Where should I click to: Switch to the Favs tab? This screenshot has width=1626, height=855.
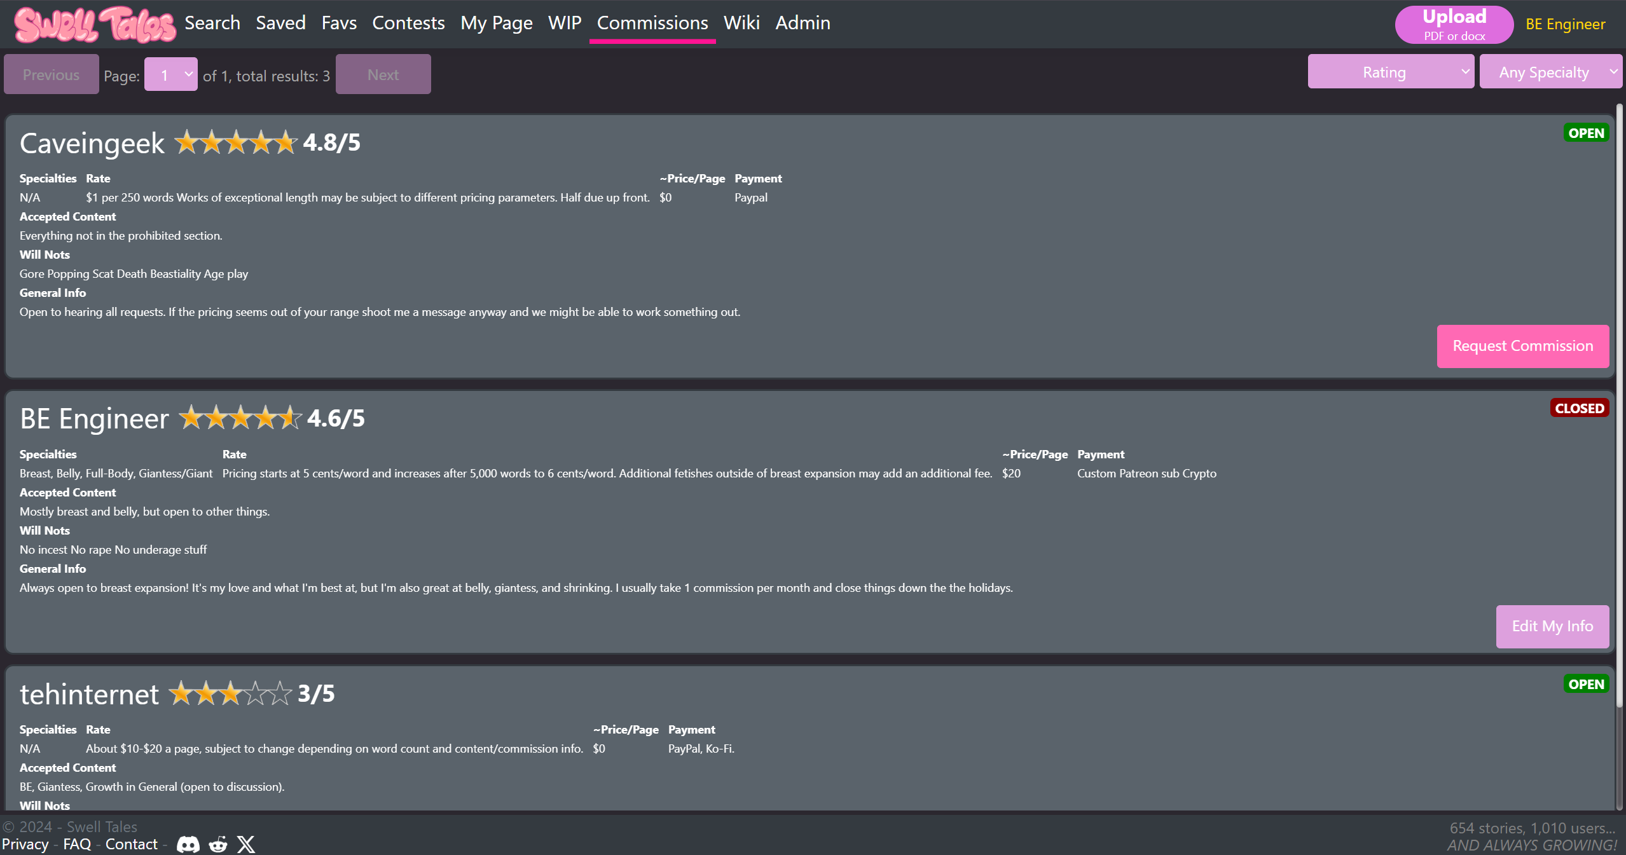pyautogui.click(x=339, y=23)
